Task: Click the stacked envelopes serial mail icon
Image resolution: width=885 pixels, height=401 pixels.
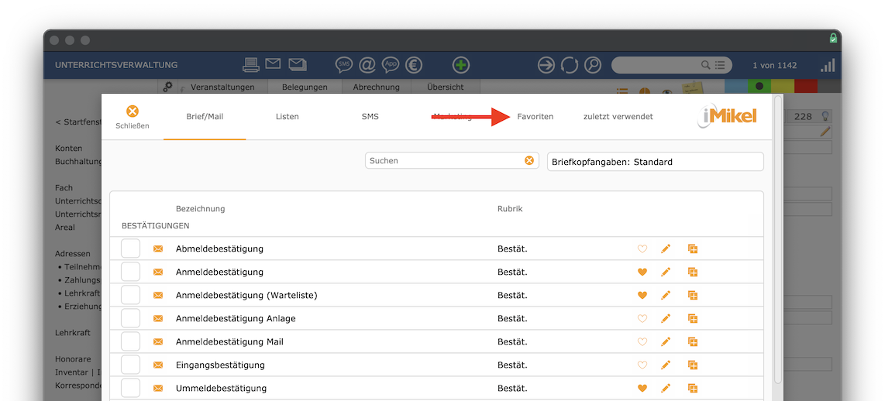Action: point(298,64)
